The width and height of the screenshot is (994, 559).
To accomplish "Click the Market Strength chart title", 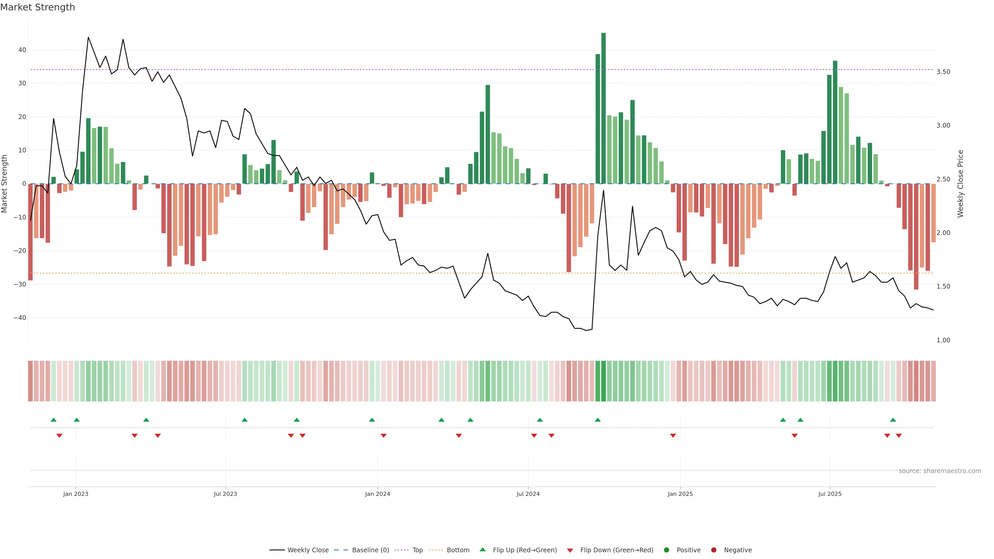I will pos(38,7).
